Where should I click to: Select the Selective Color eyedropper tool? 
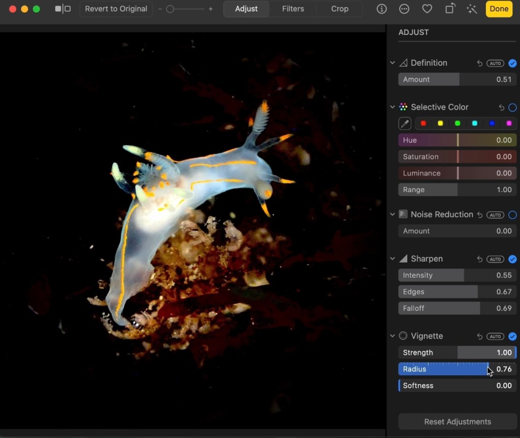coord(405,123)
